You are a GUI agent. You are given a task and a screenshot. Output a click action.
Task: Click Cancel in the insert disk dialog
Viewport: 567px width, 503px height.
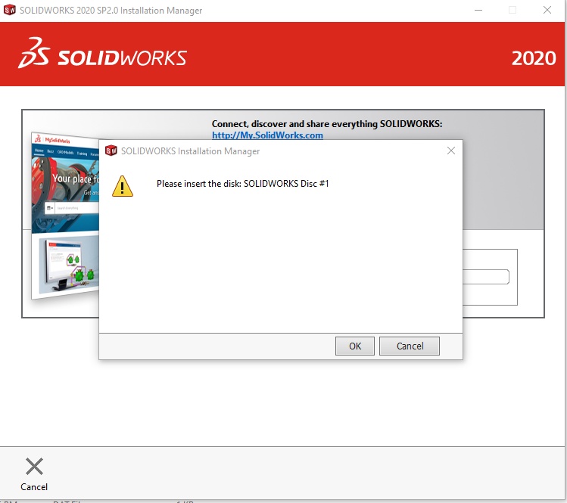pos(410,346)
